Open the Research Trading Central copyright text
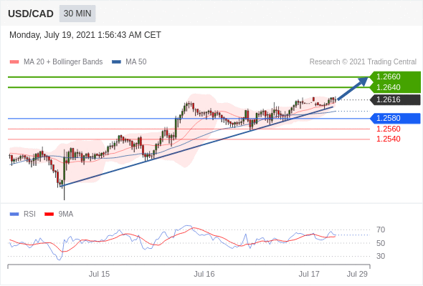Screen dimensions: 423x286 pyautogui.click(x=363, y=62)
